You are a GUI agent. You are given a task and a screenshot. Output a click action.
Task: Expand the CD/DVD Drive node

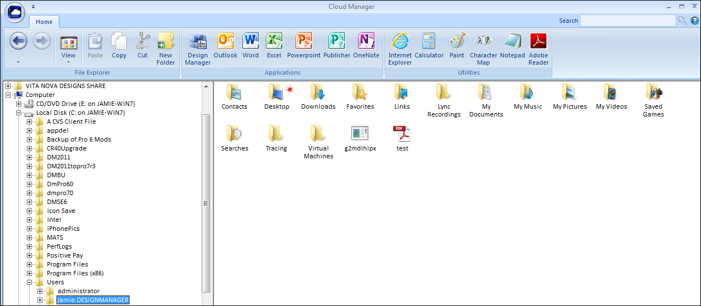(19, 104)
